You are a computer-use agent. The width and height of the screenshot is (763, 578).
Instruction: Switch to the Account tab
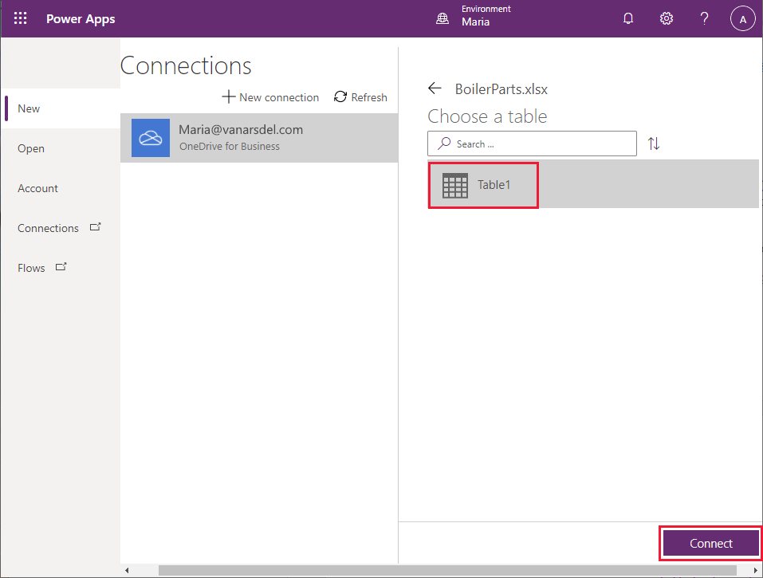[37, 188]
